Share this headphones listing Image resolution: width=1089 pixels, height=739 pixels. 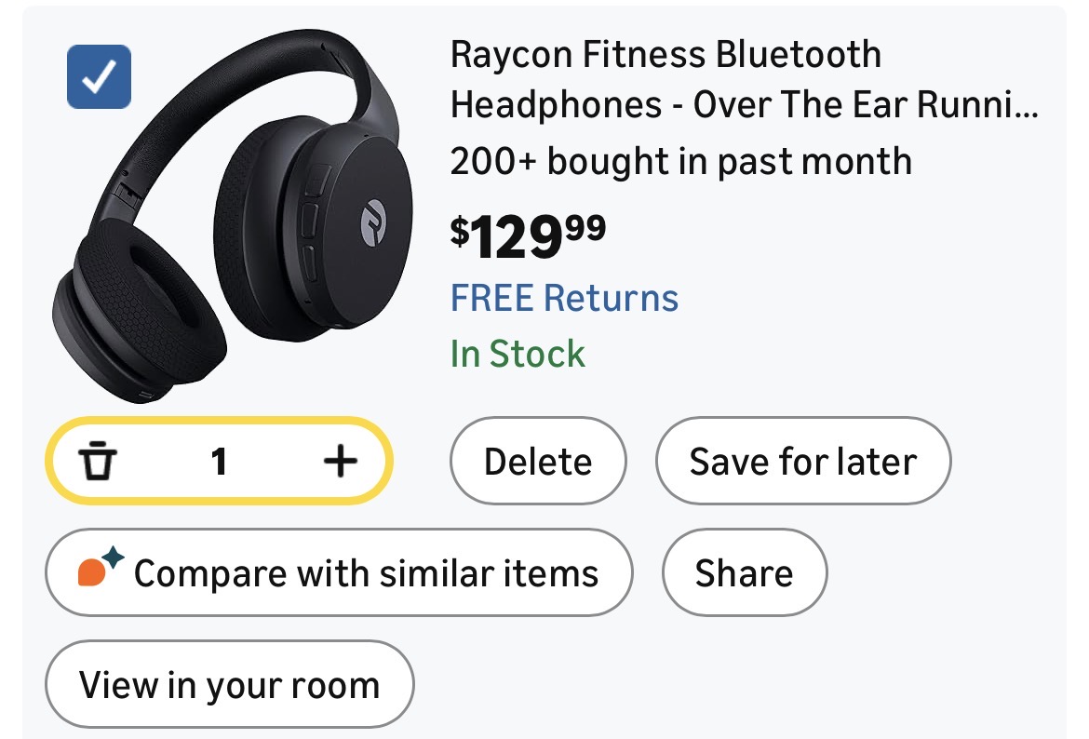[744, 572]
